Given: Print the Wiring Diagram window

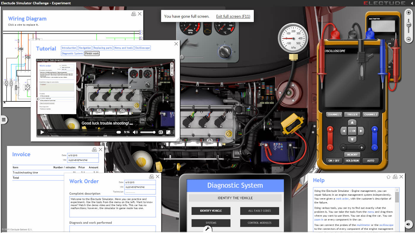Looking at the screenshot, I should point(134,14).
